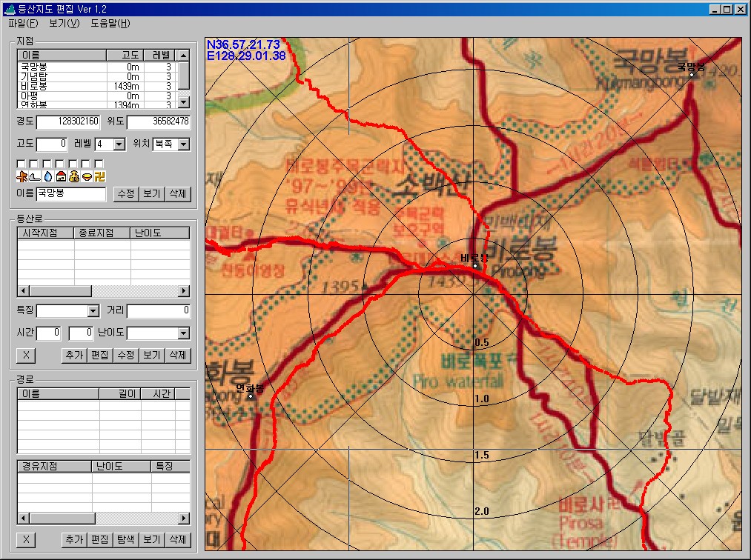The width and height of the screenshot is (751, 560).
Task: Click the 고도 column header in 지점 list
Action: pyautogui.click(x=125, y=55)
